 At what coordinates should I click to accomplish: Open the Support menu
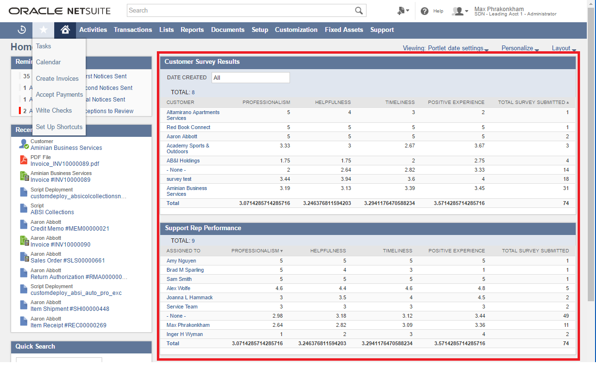point(382,30)
